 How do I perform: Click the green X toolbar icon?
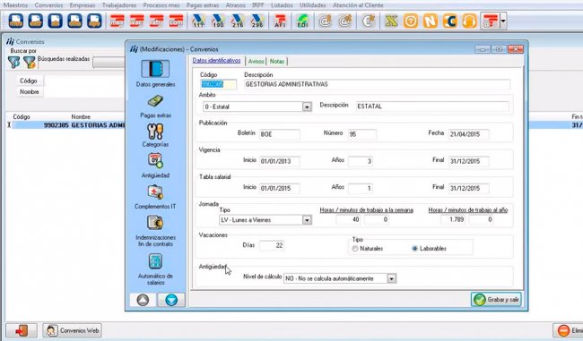[391, 21]
